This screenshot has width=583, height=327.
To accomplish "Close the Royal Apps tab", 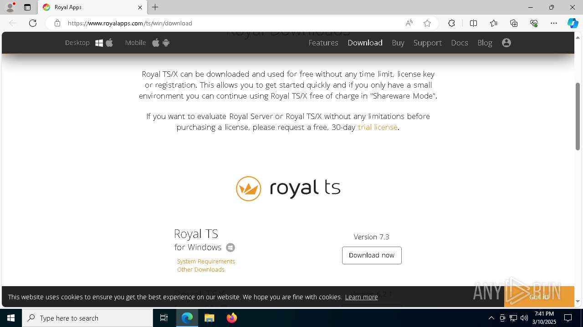I will pos(140,7).
